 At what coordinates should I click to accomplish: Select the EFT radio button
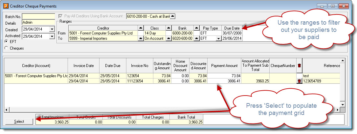pos(6,42)
